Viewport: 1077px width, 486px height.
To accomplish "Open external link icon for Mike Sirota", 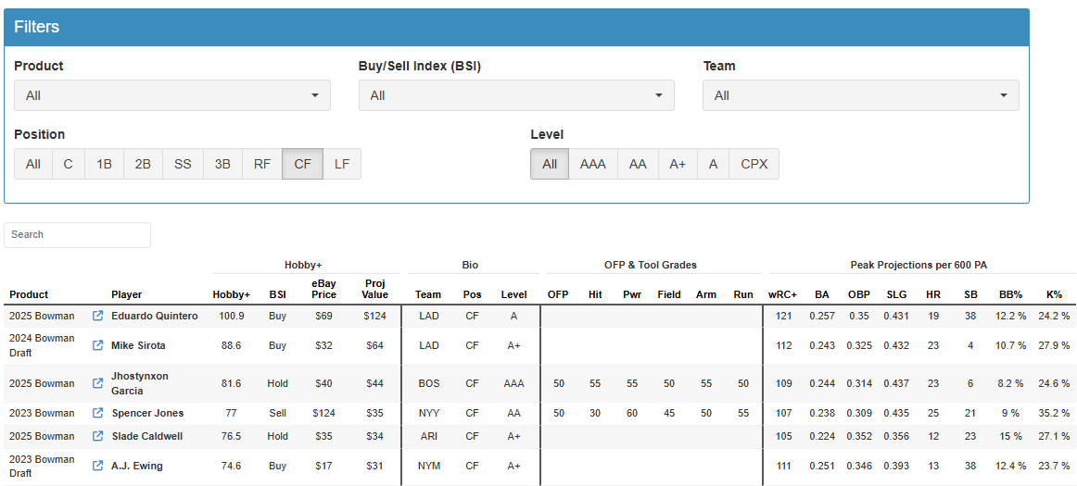I will 97,345.
